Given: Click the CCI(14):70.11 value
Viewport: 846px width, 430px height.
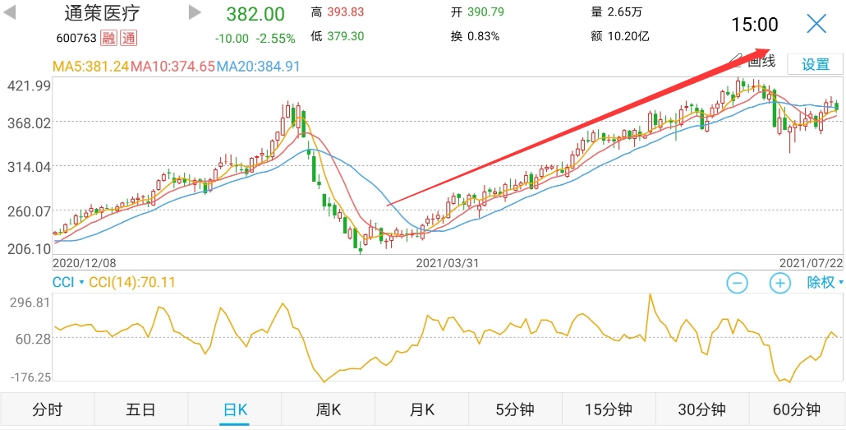Looking at the screenshot, I should coord(132,282).
